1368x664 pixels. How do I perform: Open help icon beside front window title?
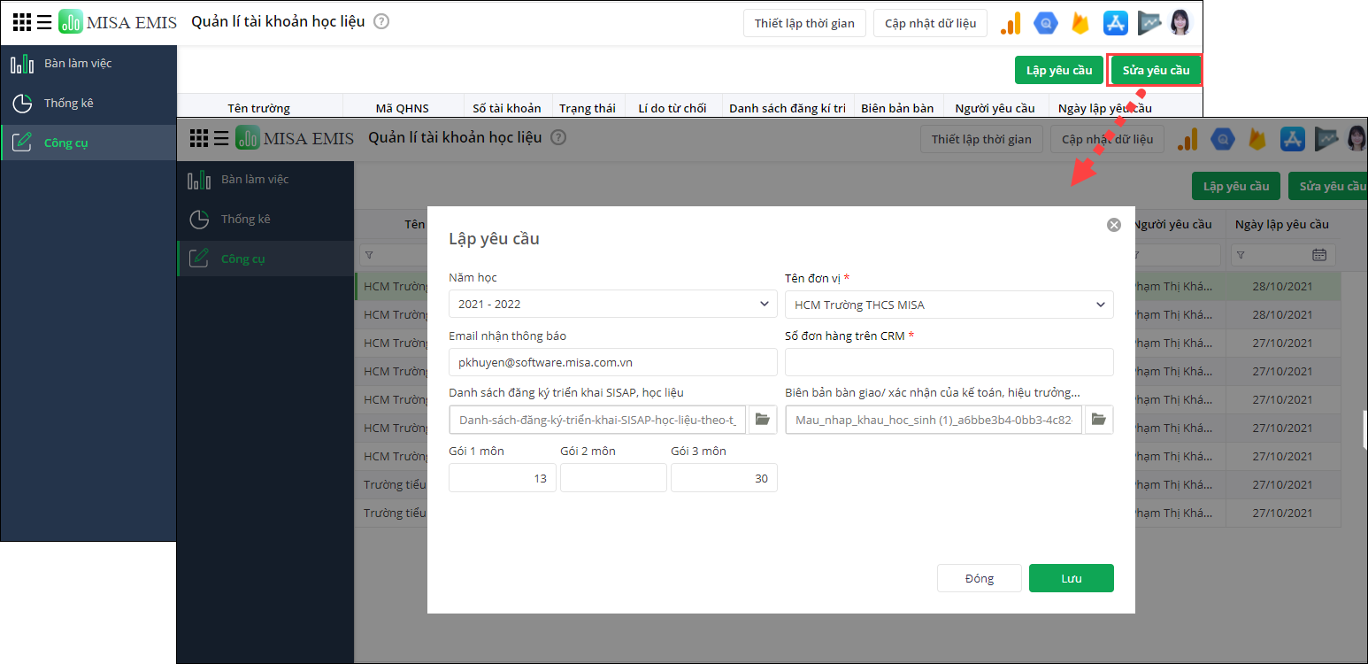[558, 137]
